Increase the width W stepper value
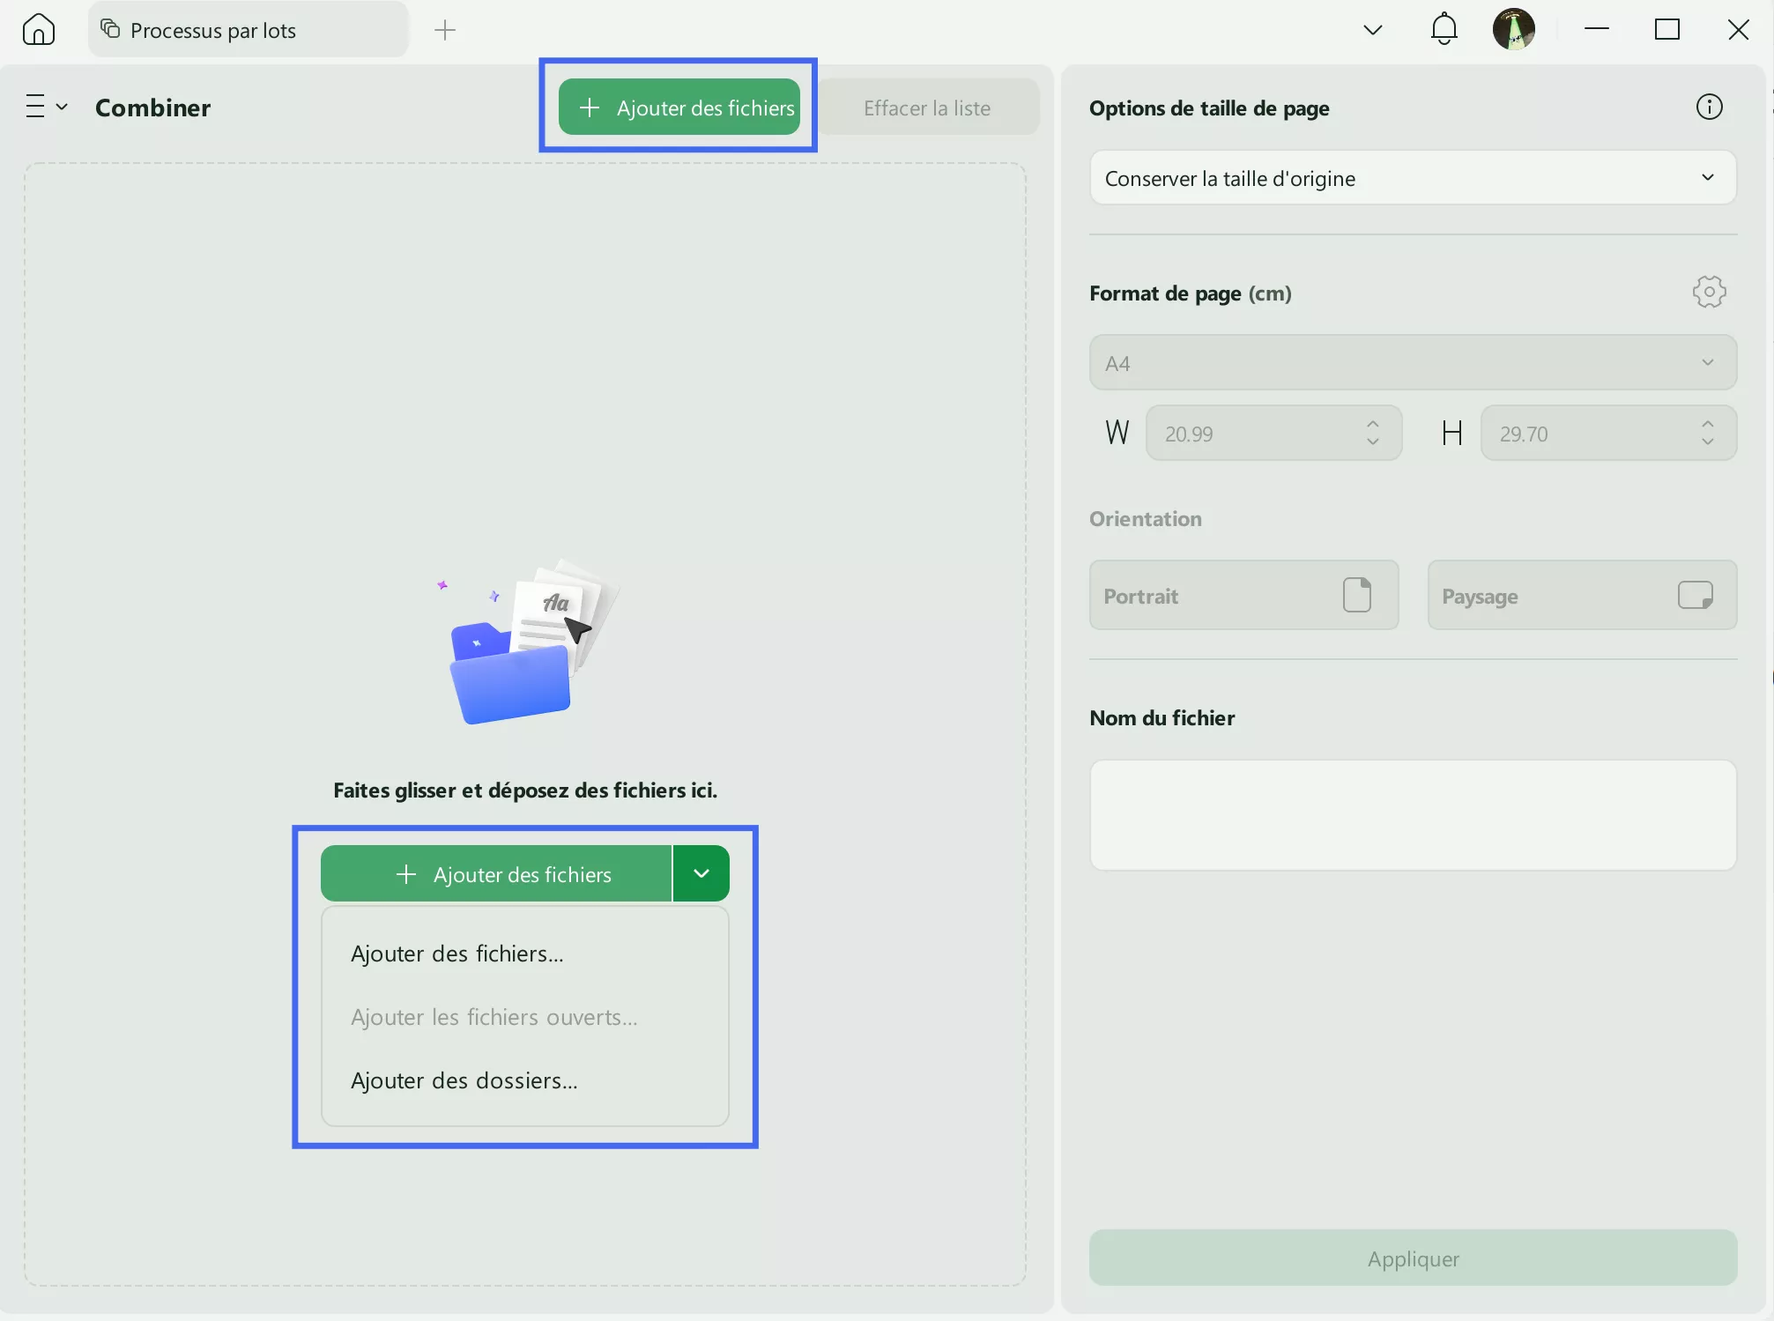Viewport: 1774px width, 1321px height. 1372,424
